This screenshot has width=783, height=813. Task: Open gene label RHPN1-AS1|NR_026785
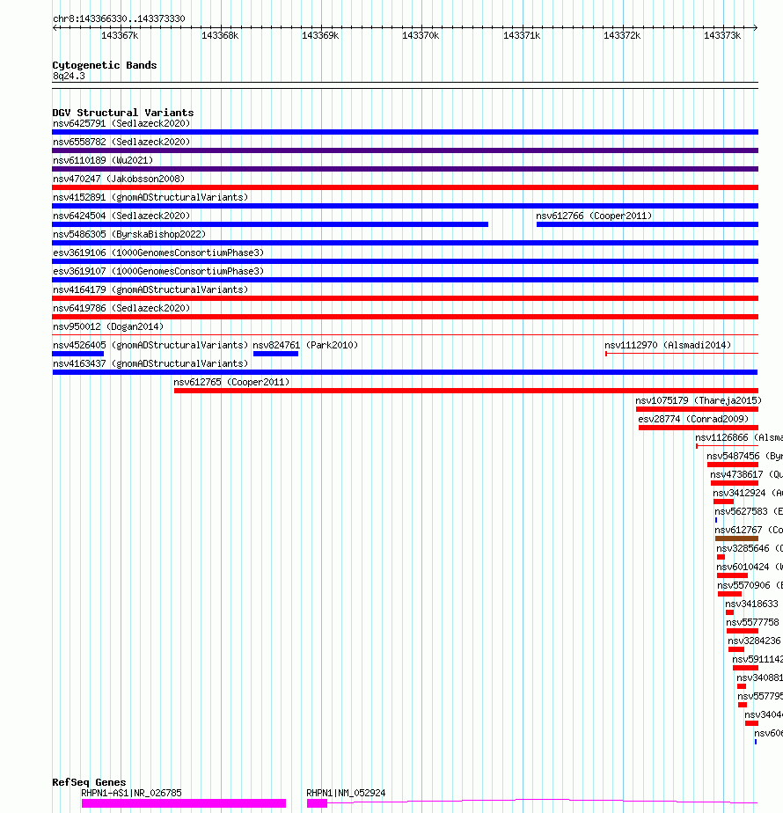[x=132, y=794]
